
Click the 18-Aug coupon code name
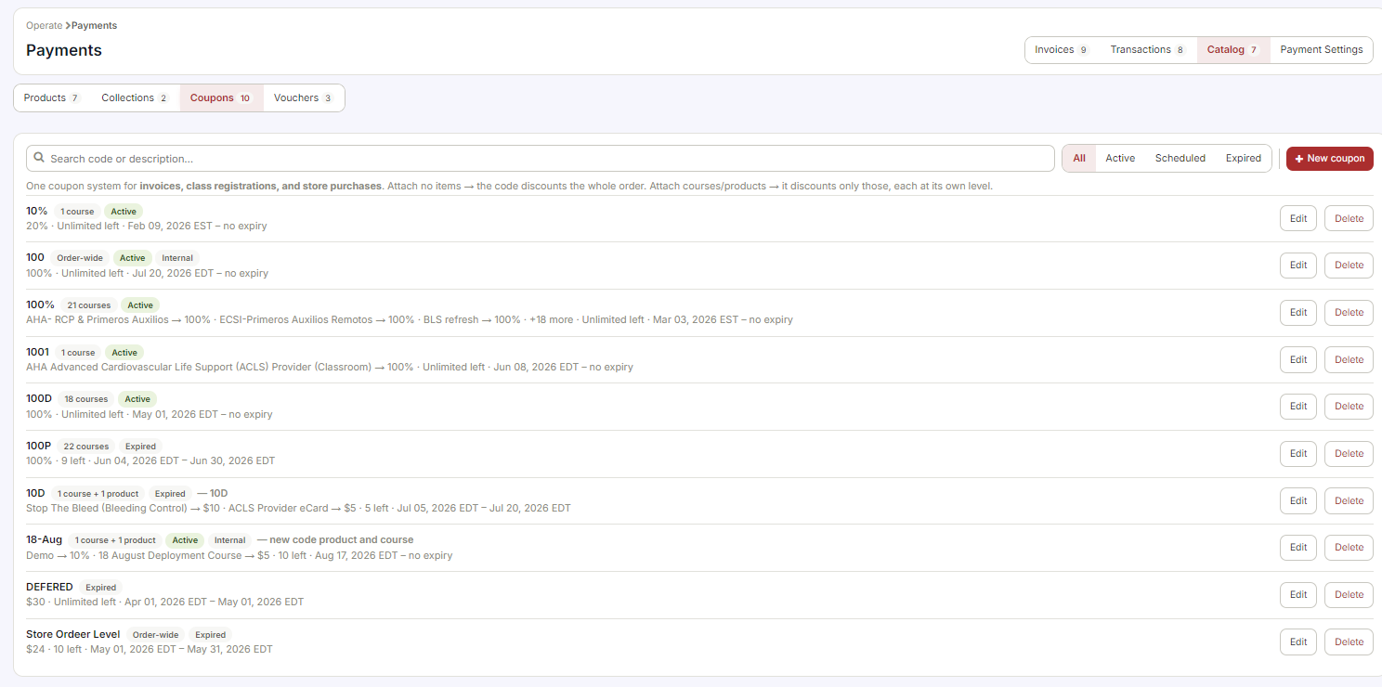[x=45, y=539]
